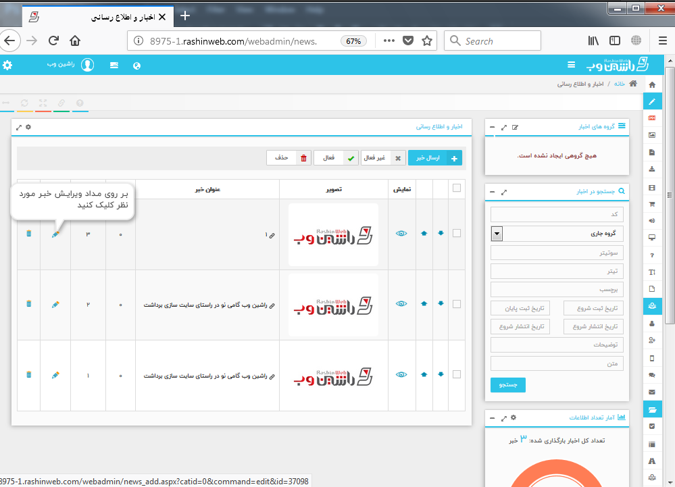This screenshot has height=487, width=675.
Task: Click the ارسال خبر button
Action: click(435, 158)
